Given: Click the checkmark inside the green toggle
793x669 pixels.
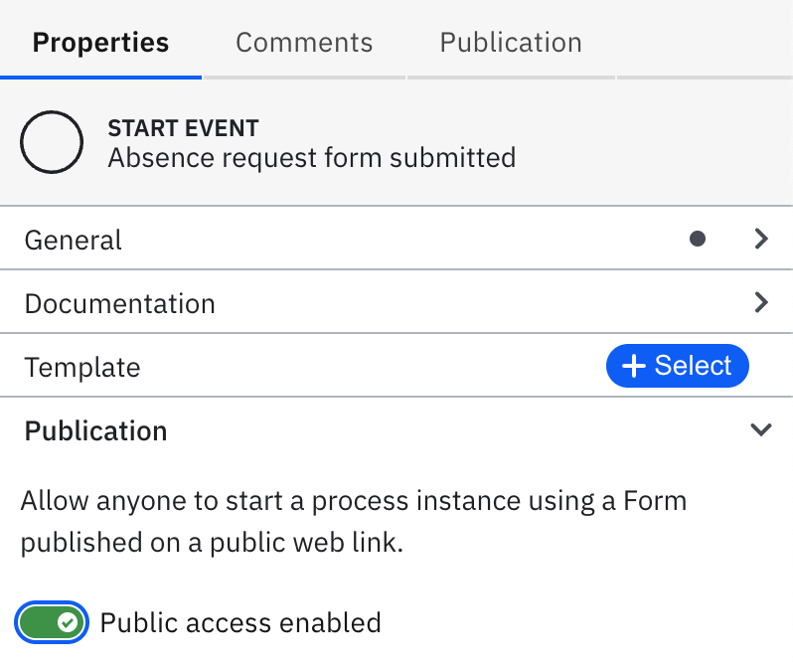Looking at the screenshot, I should click(x=68, y=623).
